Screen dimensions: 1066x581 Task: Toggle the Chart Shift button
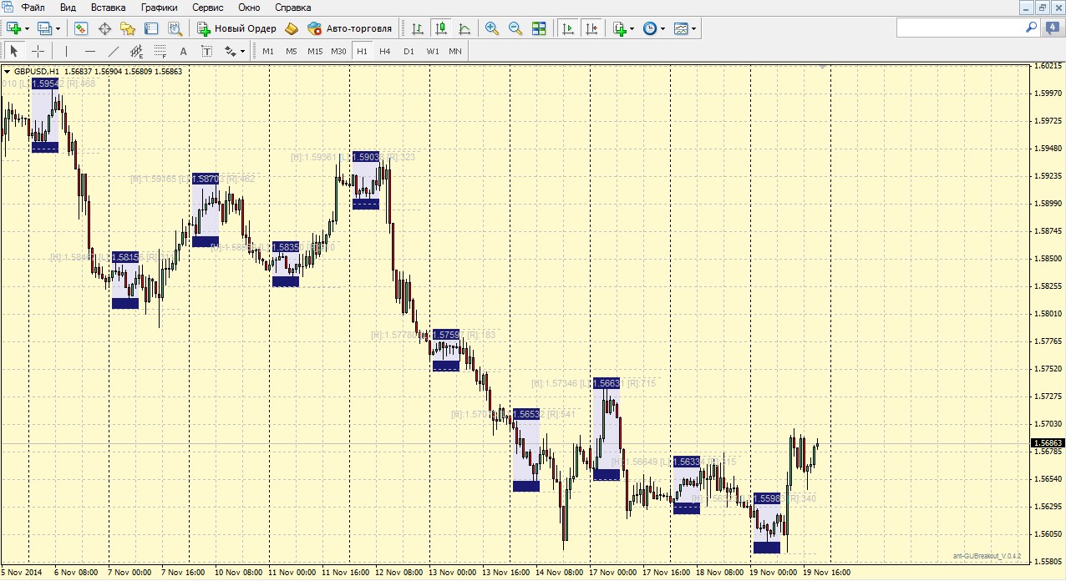point(591,28)
